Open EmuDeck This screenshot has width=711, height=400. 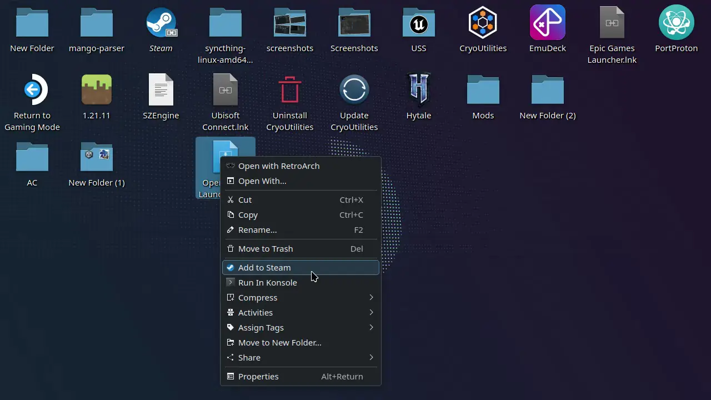(547, 22)
